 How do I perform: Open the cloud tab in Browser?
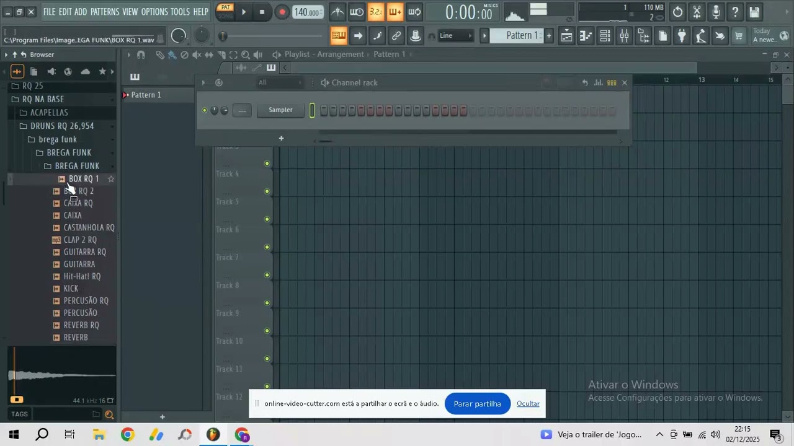click(x=86, y=71)
